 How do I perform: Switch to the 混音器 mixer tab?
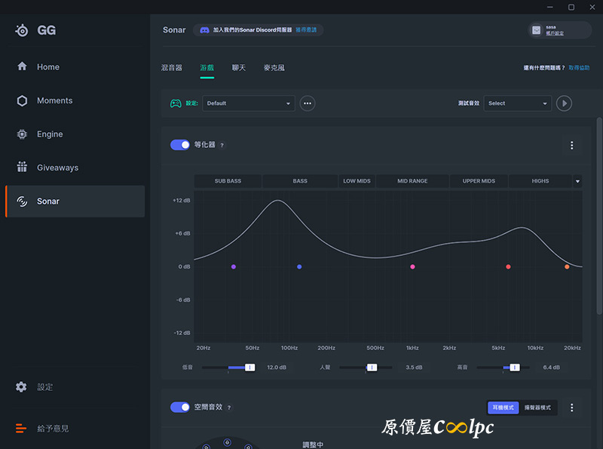coord(172,68)
